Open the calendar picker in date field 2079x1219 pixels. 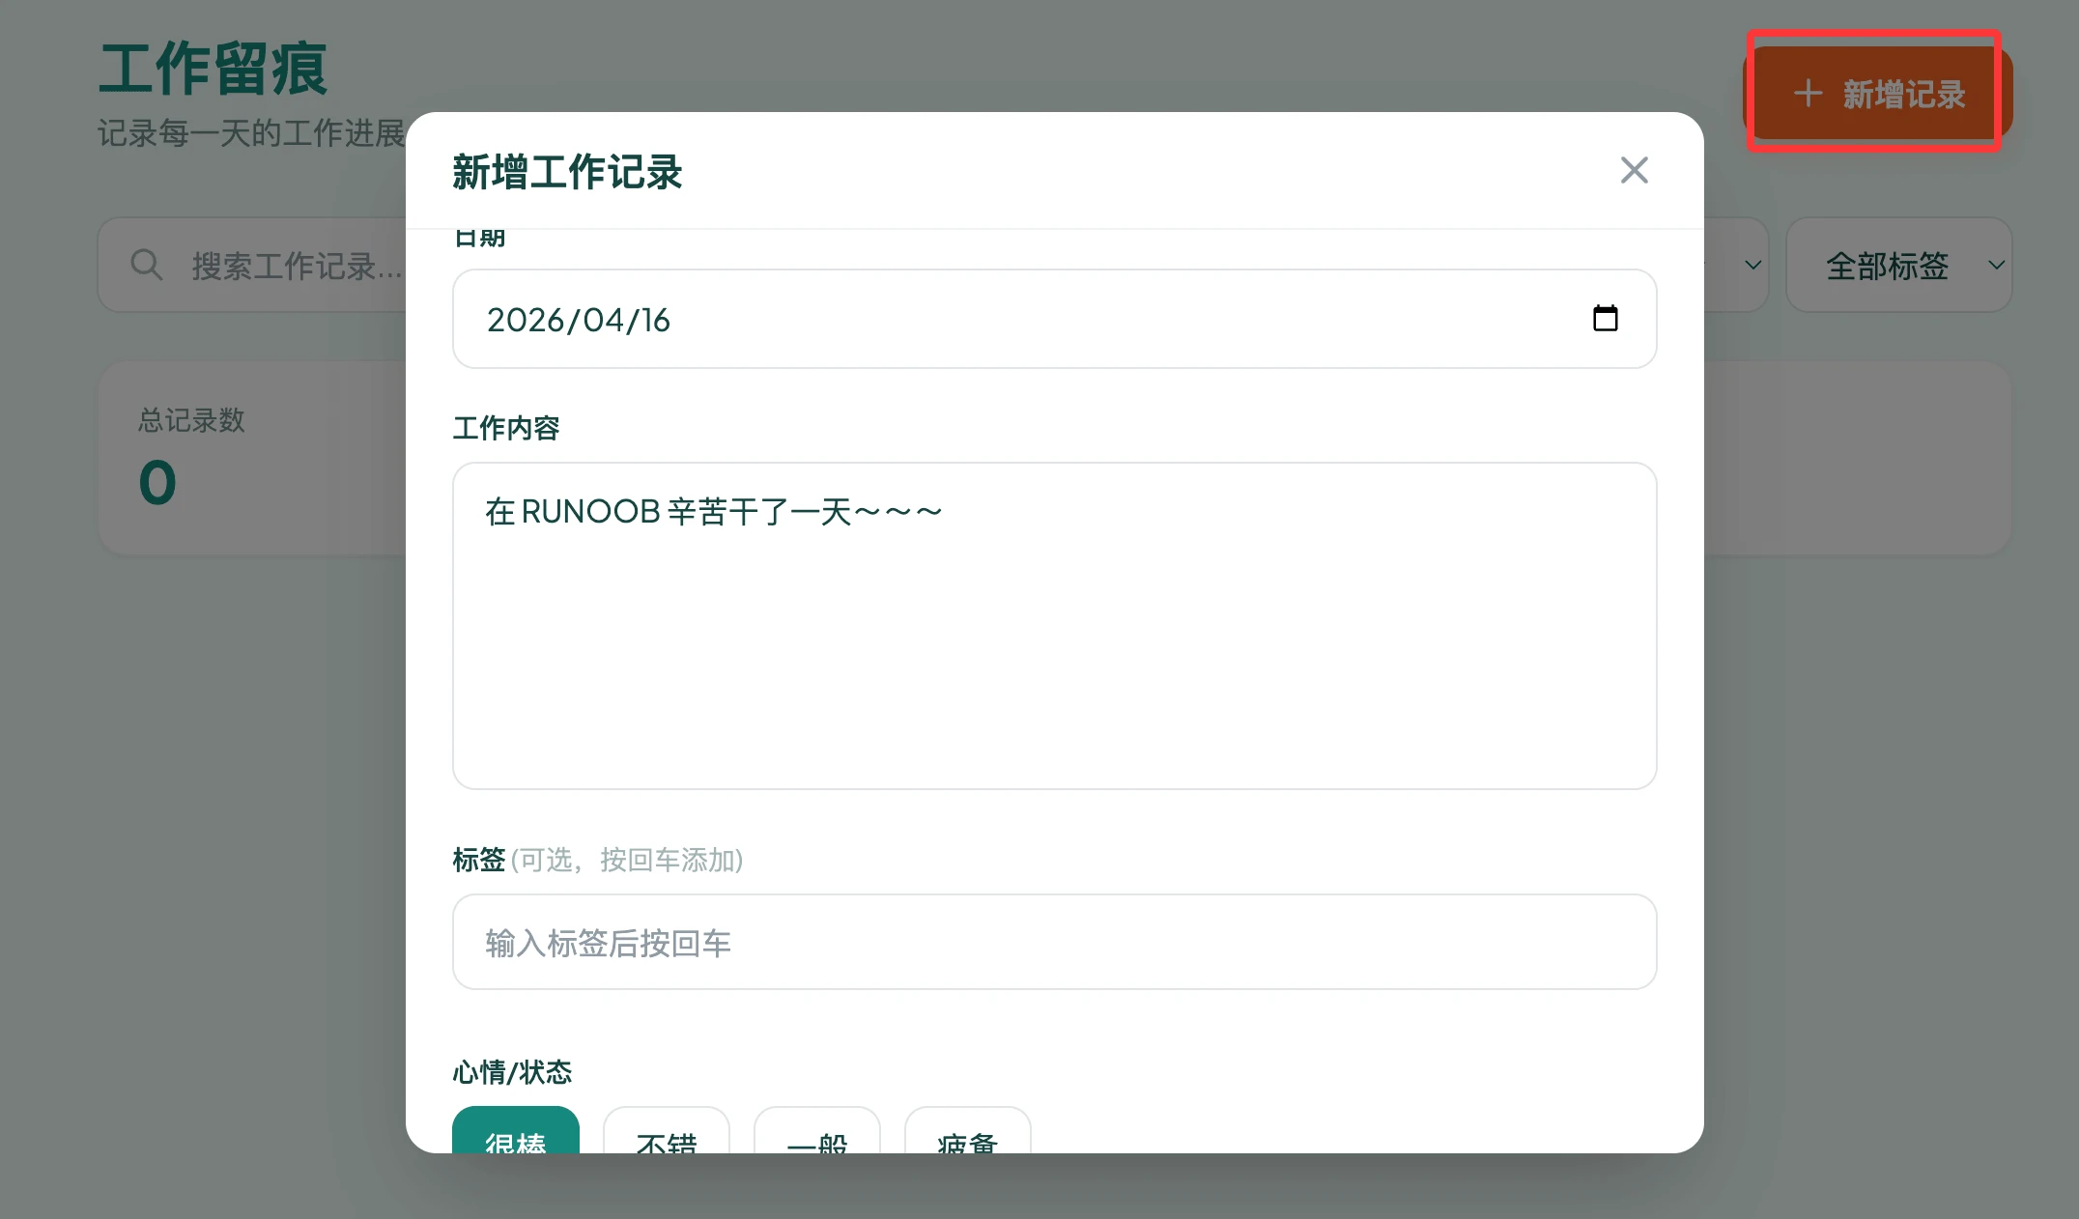[1605, 318]
